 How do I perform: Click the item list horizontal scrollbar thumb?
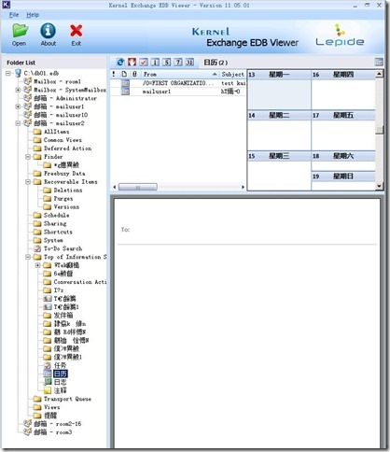(138, 187)
